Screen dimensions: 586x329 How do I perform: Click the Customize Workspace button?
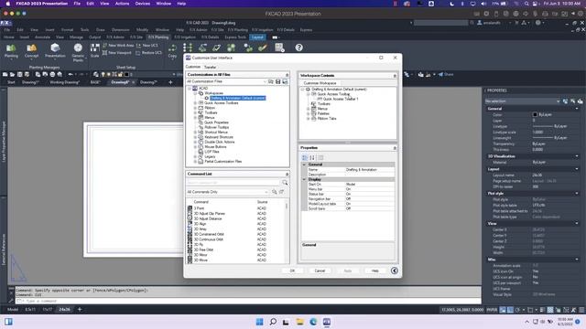320,83
